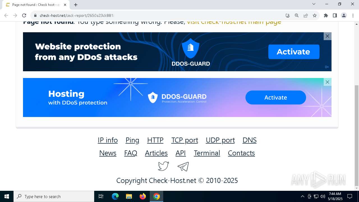The height and width of the screenshot is (202, 359).
Task: Open Chrome three-dot menu
Action: coord(353,15)
